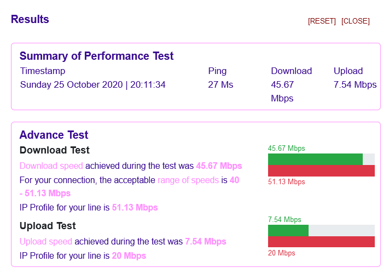Click the RESET link
The image size is (389, 273).
pyautogui.click(x=322, y=21)
